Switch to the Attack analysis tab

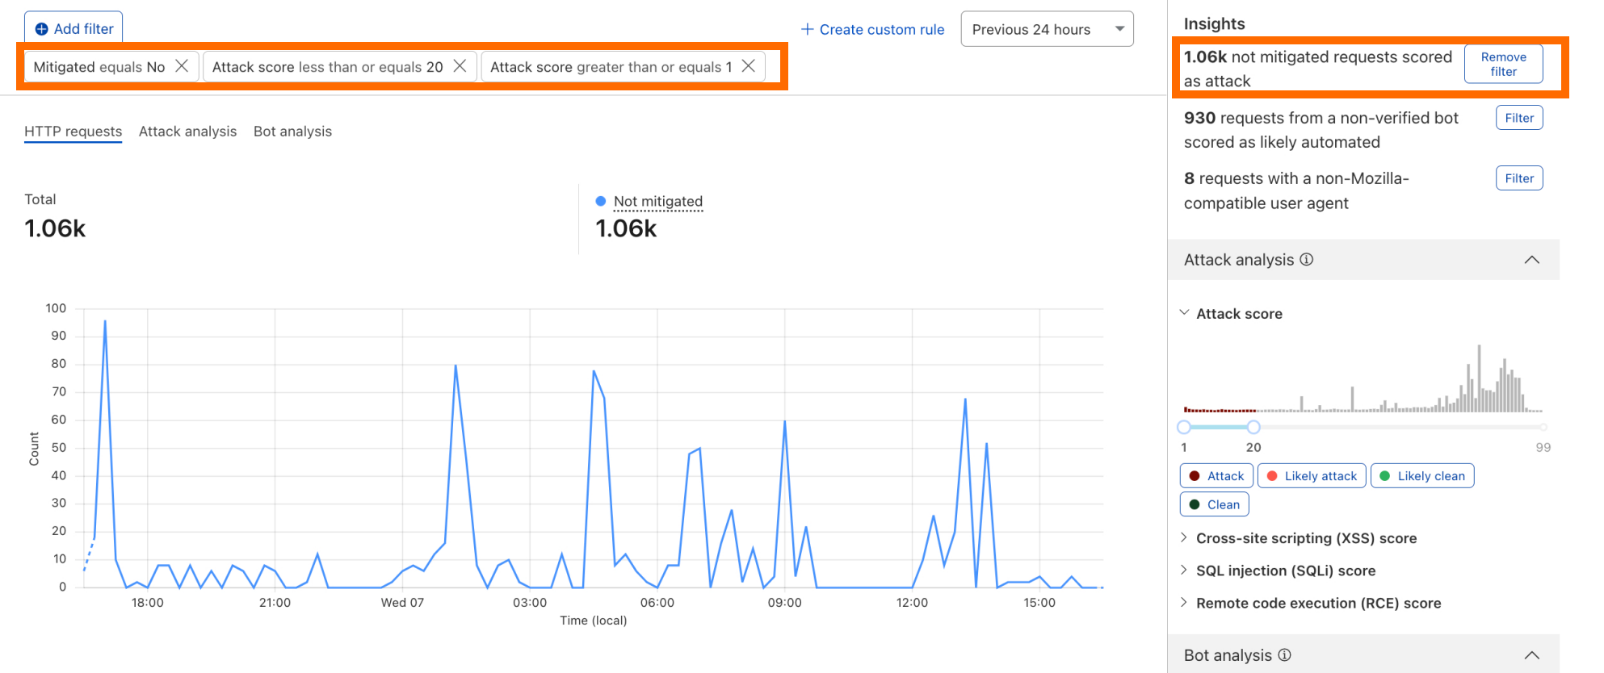187,132
